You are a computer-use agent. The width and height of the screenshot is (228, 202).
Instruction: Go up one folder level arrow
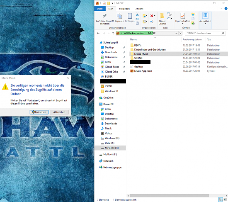pyautogui.click(x=113, y=33)
